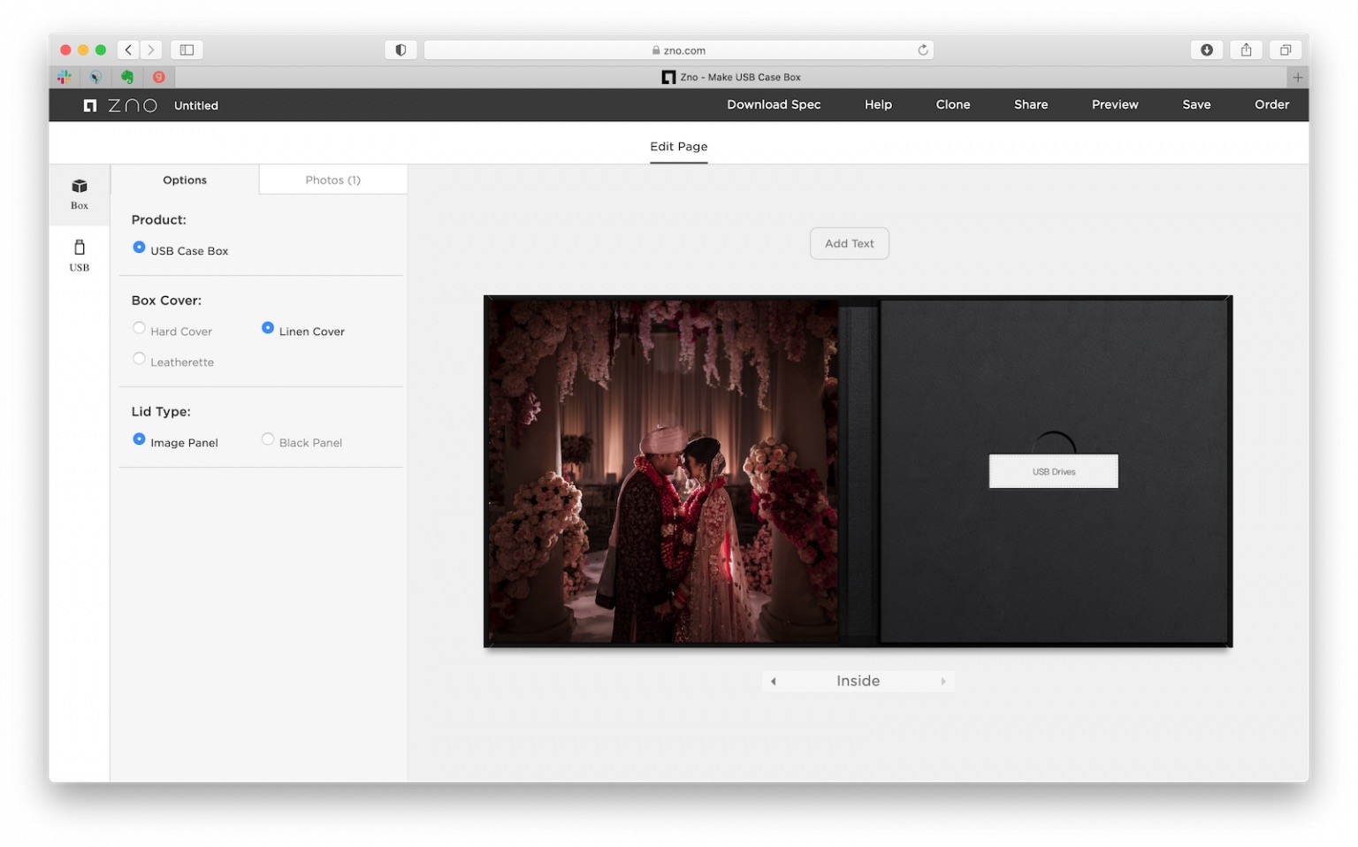This screenshot has height=847, width=1358.
Task: Select the wedding photo on lid
Action: [663, 470]
